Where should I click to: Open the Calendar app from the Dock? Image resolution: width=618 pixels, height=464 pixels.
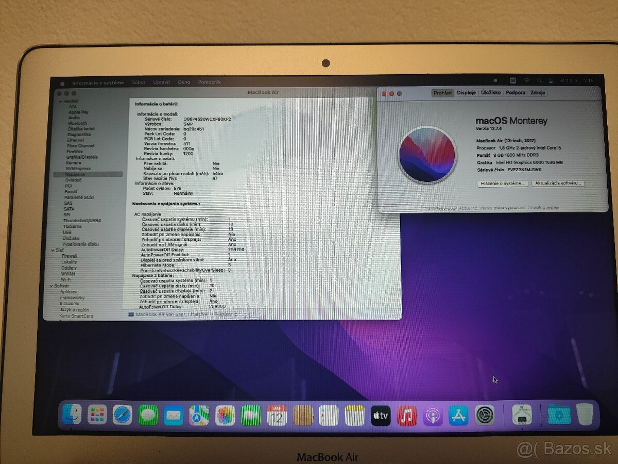276,416
